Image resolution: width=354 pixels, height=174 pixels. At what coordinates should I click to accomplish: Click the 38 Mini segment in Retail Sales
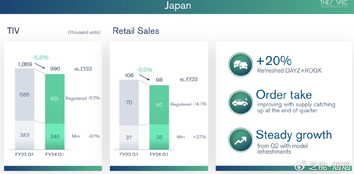coord(159,137)
